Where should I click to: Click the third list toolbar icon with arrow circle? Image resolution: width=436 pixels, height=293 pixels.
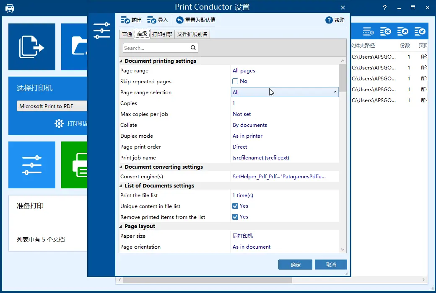tap(402, 31)
